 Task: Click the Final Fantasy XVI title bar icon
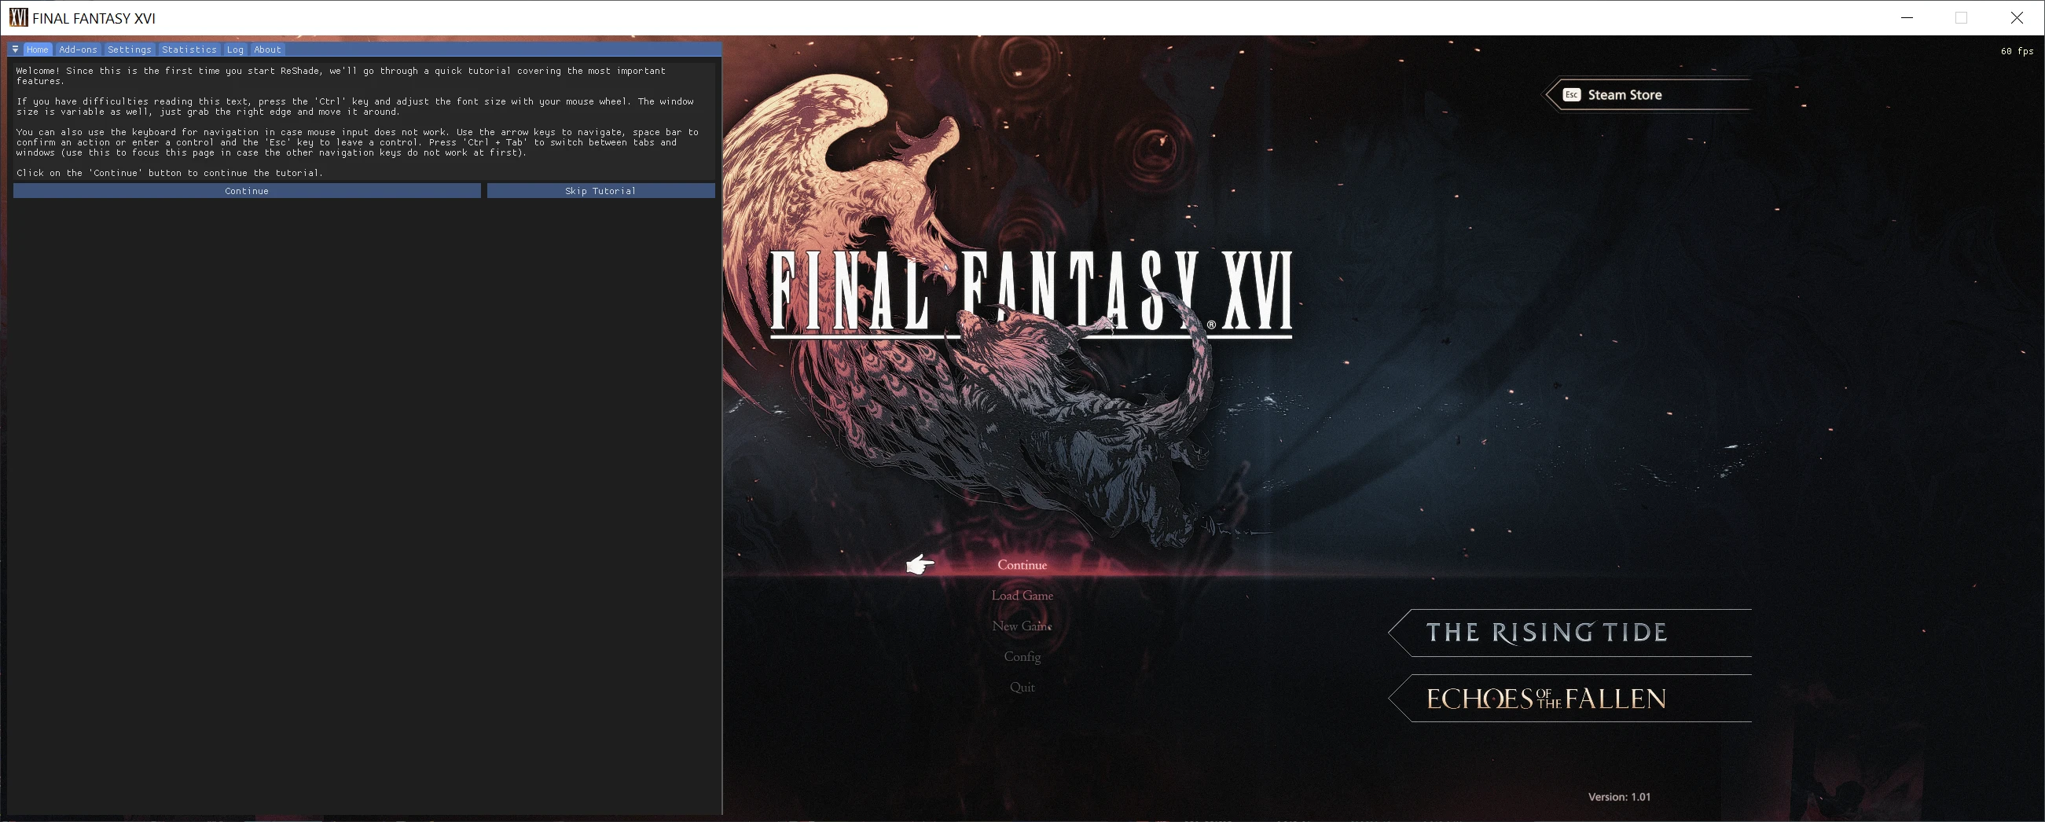pos(17,17)
